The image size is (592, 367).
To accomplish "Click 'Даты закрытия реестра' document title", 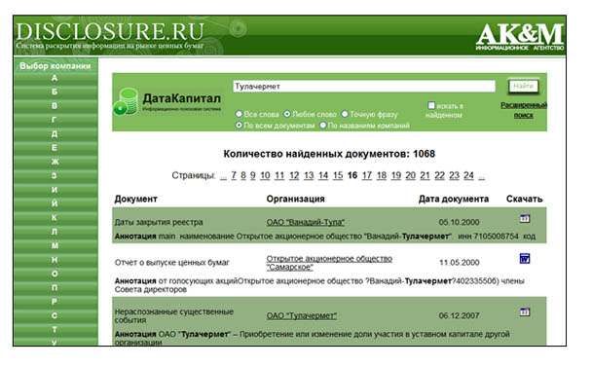I will click(159, 222).
